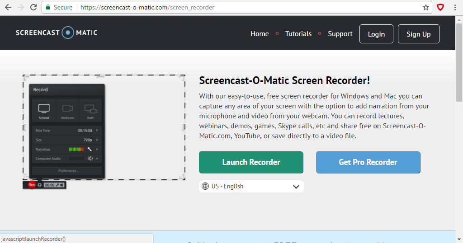Click the browser address bar URL
This screenshot has height=243, width=463.
pos(147,7)
